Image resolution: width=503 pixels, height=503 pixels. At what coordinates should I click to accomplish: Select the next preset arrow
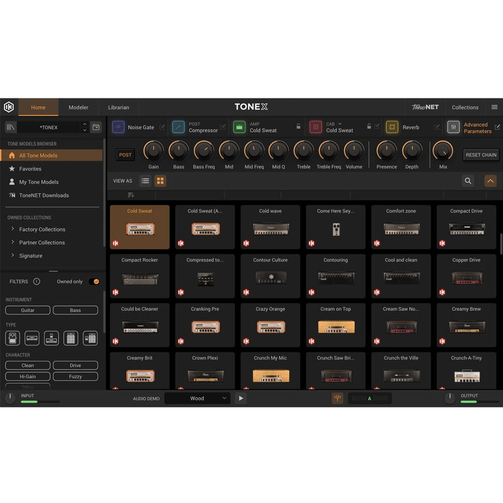(x=84, y=130)
